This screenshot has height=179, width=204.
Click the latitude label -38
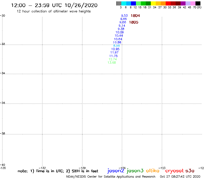tap(2, 133)
